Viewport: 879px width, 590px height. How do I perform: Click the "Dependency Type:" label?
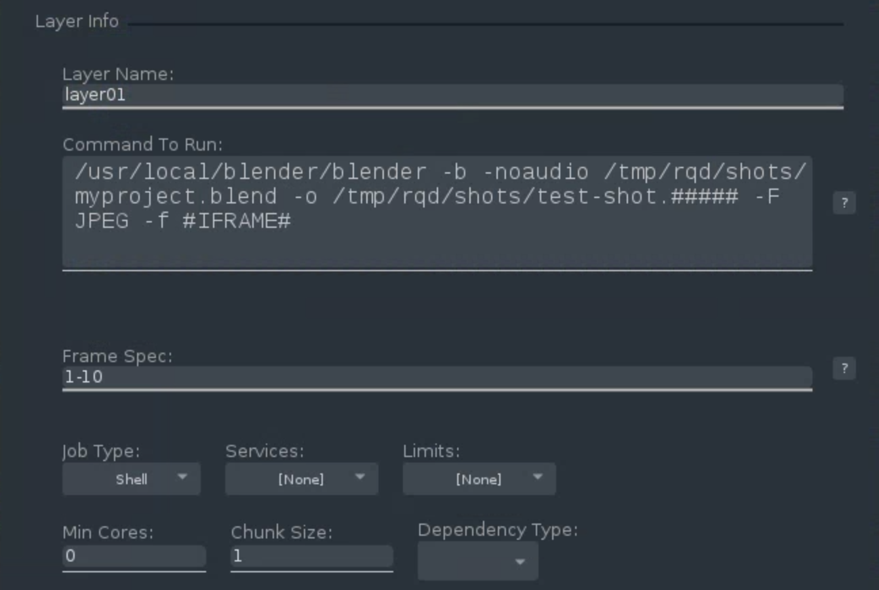[x=498, y=530]
